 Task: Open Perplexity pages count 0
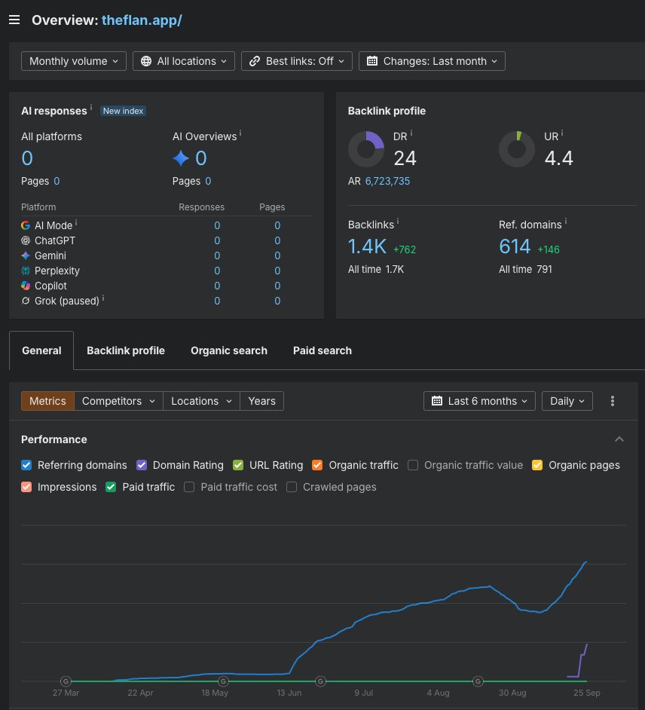[x=277, y=271]
